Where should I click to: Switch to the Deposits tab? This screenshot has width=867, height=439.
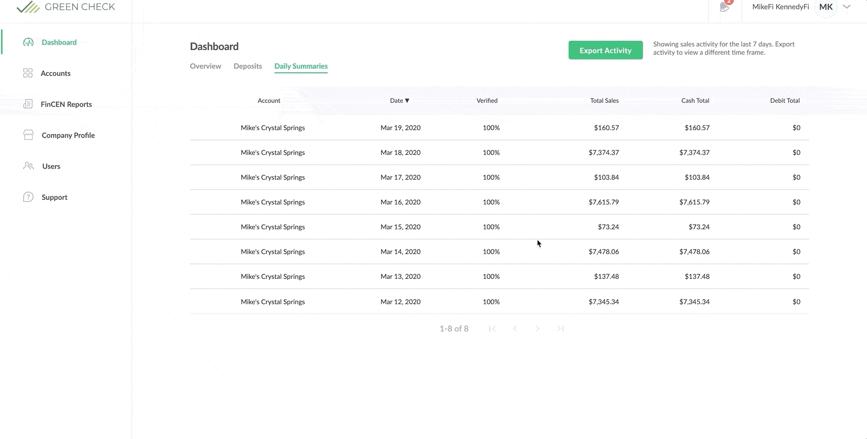[248, 66]
